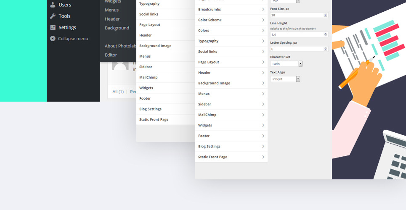The height and width of the screenshot is (210, 406).
Task: Click the Tools wrench icon
Action: 53,16
